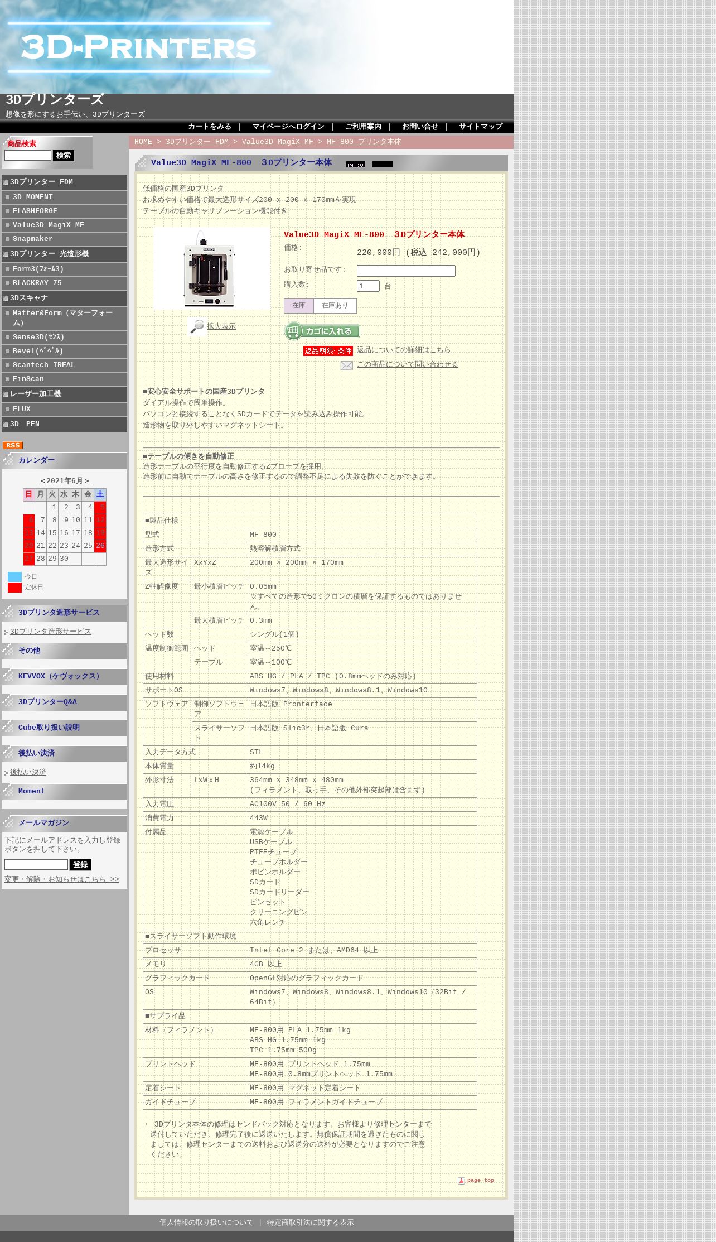716x1242 pixels.
Task: Open BLACKRAY 75 in sidebar
Action: pos(64,283)
